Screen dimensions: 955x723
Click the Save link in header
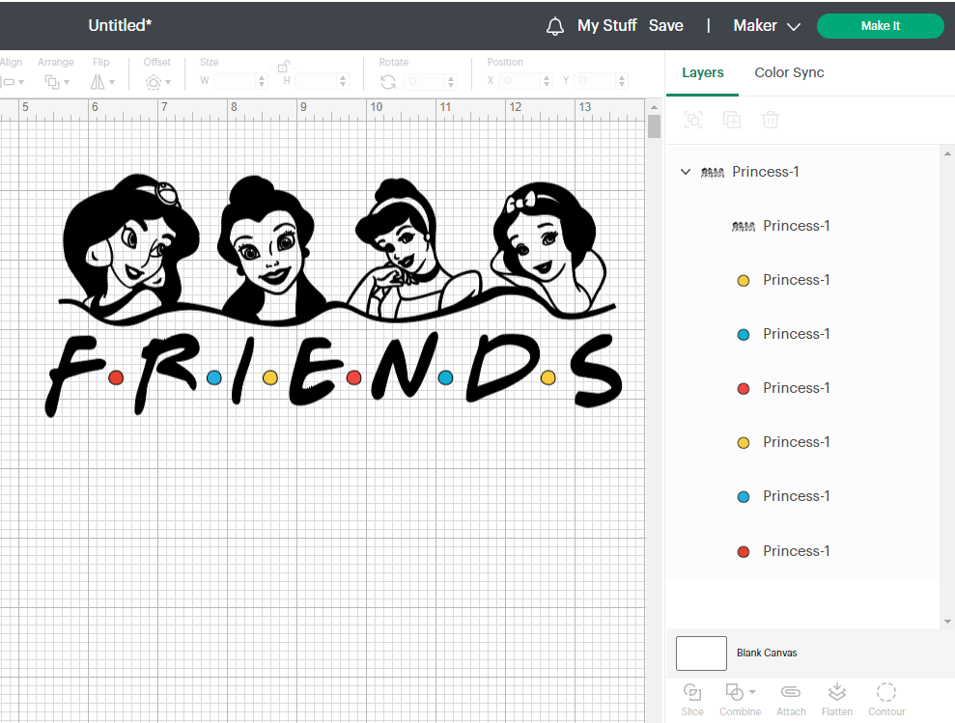click(665, 26)
